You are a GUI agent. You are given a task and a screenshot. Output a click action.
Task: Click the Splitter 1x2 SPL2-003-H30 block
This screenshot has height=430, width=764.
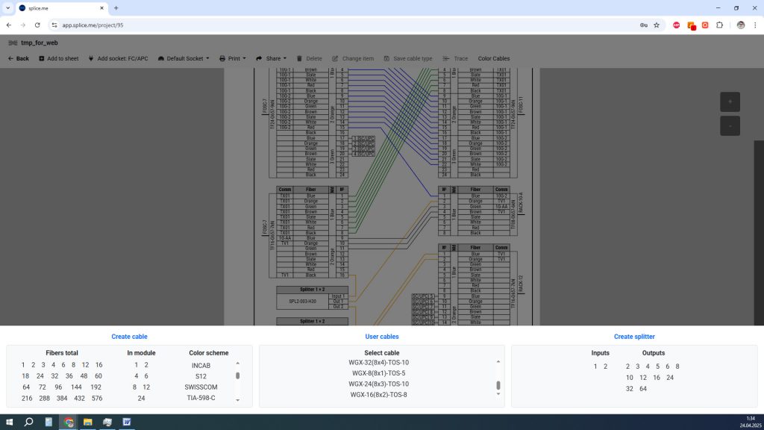tap(313, 298)
